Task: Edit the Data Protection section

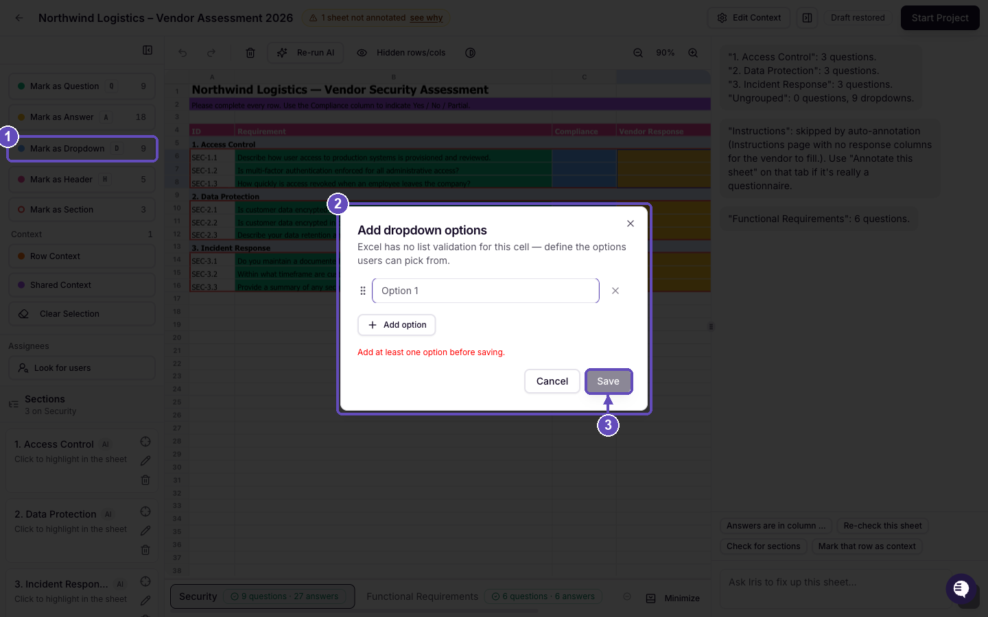Action: [x=145, y=531]
